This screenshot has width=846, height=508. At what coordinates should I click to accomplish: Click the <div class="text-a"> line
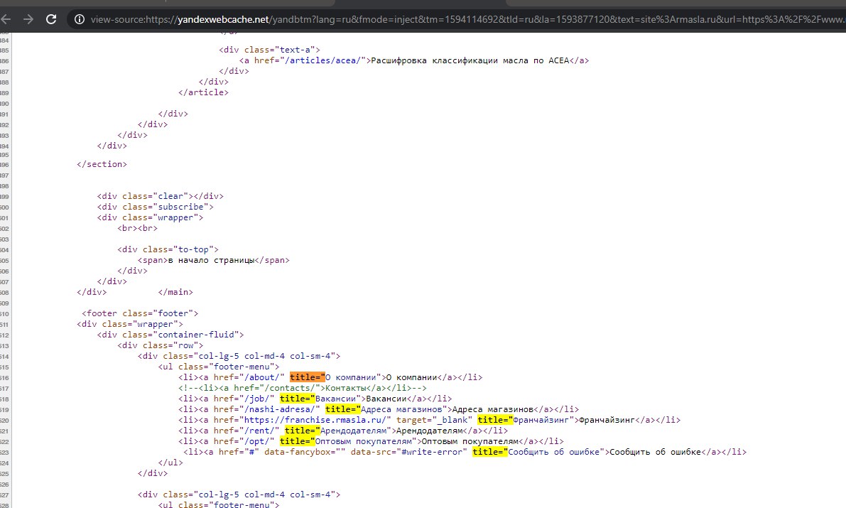coord(270,50)
